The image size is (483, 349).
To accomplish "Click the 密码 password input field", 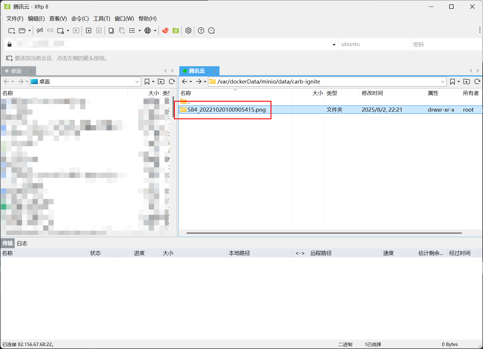I will point(445,45).
